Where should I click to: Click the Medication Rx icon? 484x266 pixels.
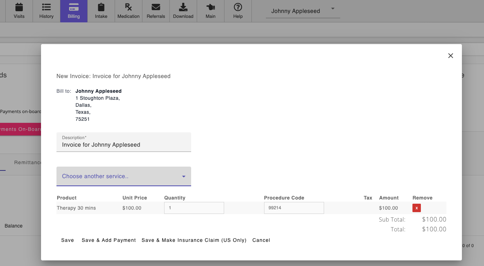(128, 10)
